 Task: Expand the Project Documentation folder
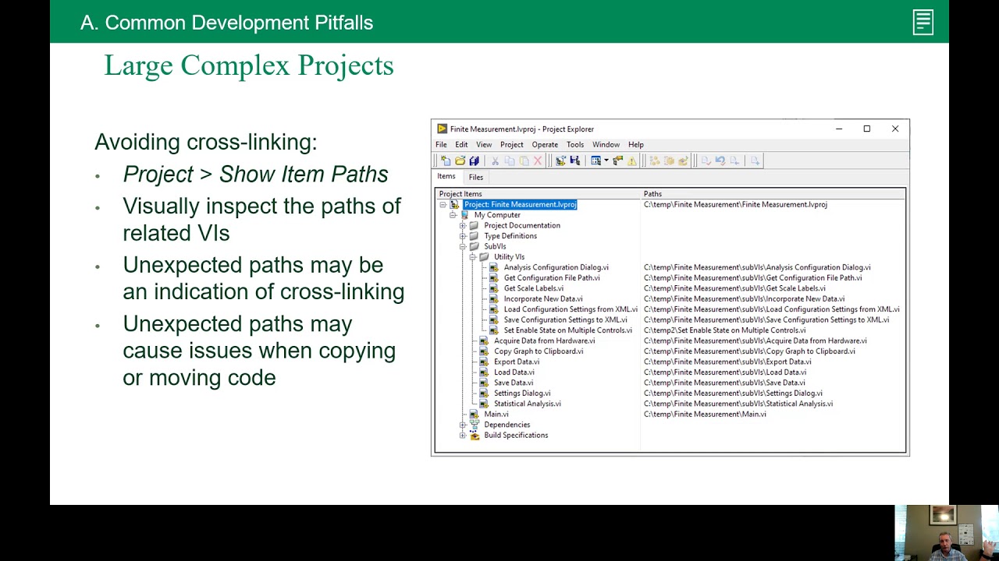463,226
